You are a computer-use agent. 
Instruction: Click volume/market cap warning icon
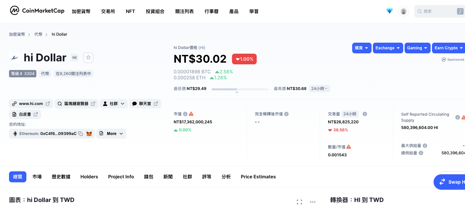tap(349, 147)
